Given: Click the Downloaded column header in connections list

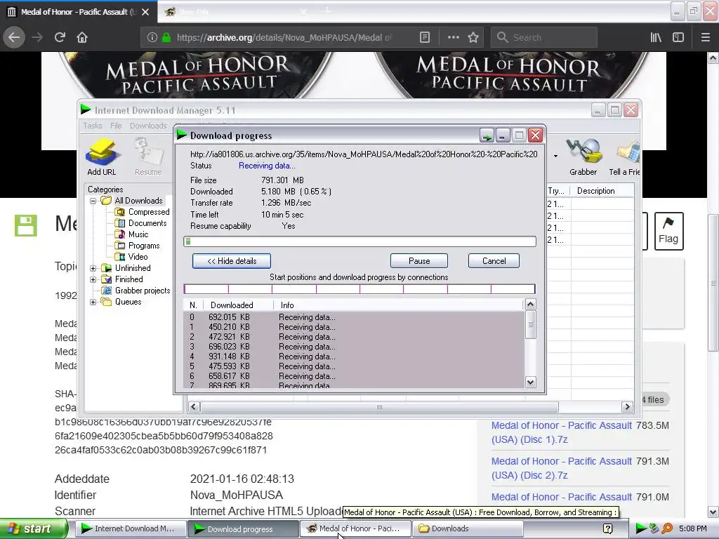Looking at the screenshot, I should pos(238,305).
